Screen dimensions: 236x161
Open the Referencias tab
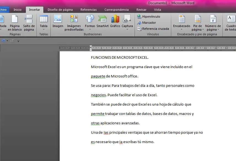click(88, 10)
